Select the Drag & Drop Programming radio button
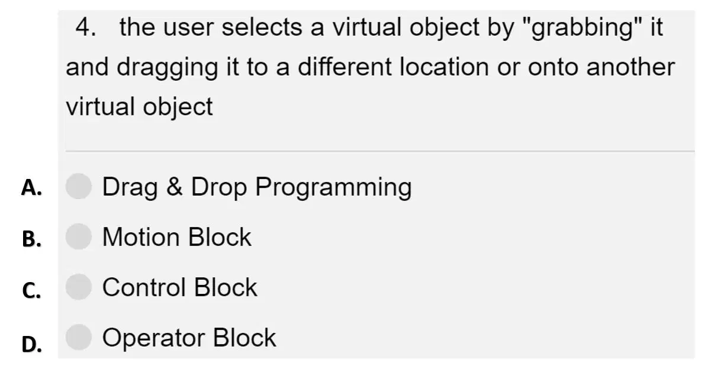Viewport: 705px width, 365px height. pyautogui.click(x=79, y=186)
